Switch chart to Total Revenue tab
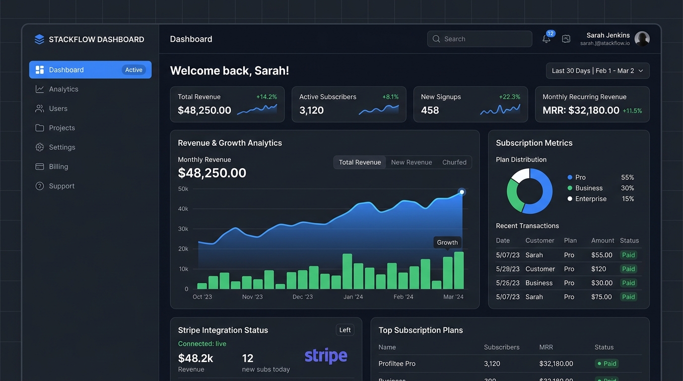Image resolution: width=683 pixels, height=381 pixels. 360,162
